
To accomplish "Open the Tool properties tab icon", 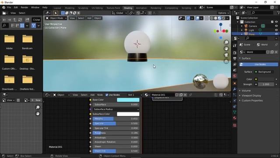I will click(x=234, y=45).
